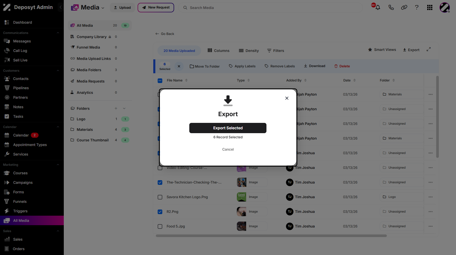Sort by Date column arrows
This screenshot has height=255, width=456.
[354, 80]
